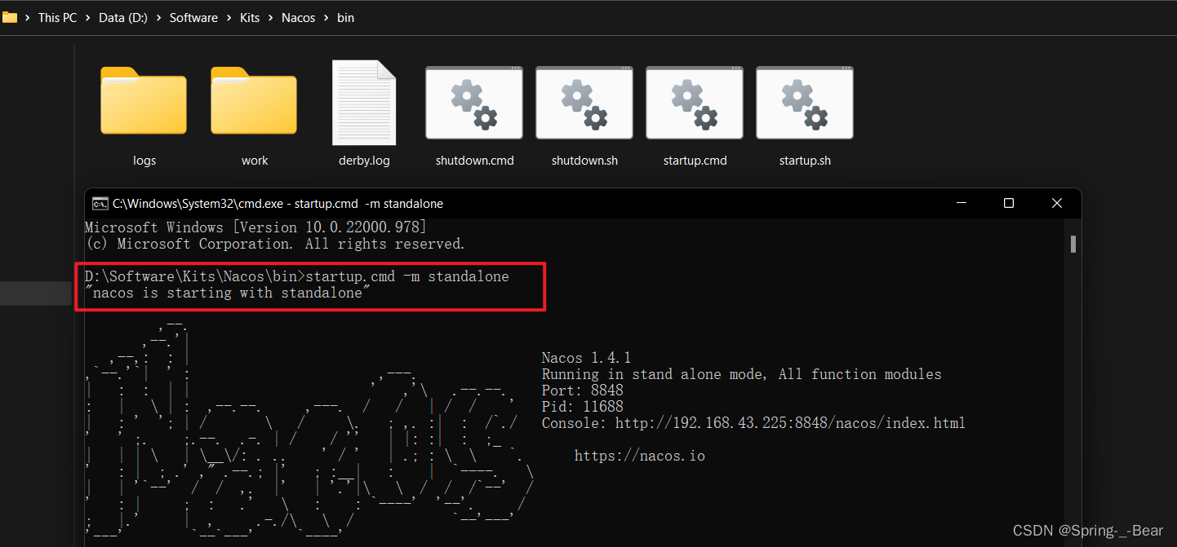1177x547 pixels.
Task: Click the Console URL in cmd output
Action: click(x=790, y=423)
